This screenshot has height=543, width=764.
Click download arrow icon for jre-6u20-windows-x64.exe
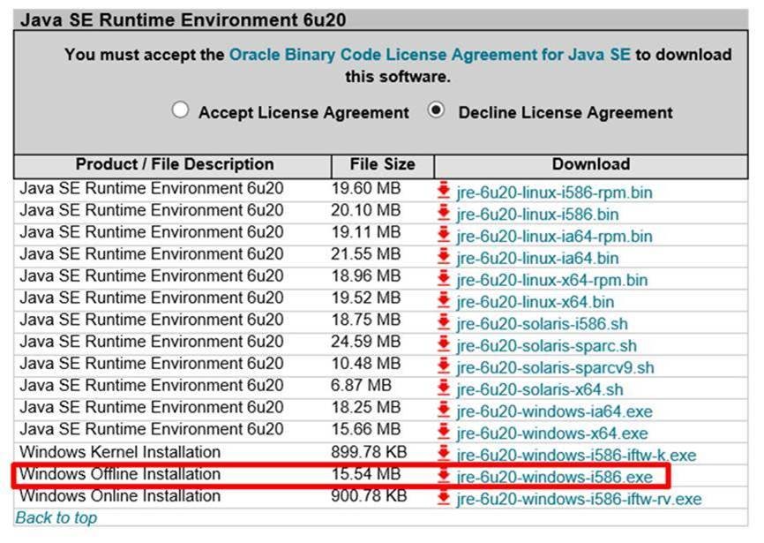pos(444,432)
